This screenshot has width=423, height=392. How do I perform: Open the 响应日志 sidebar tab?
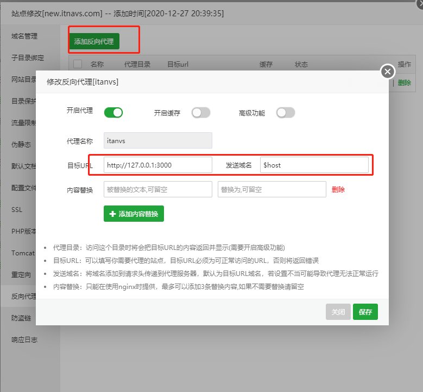click(24, 340)
